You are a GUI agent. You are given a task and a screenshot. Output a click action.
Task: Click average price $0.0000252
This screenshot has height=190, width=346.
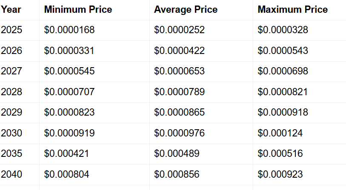point(179,30)
